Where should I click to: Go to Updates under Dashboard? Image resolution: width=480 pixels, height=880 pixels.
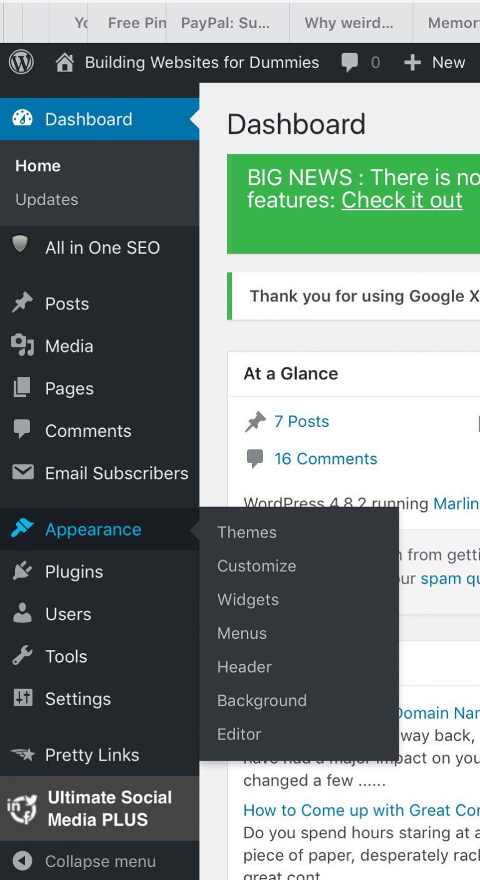point(47,199)
